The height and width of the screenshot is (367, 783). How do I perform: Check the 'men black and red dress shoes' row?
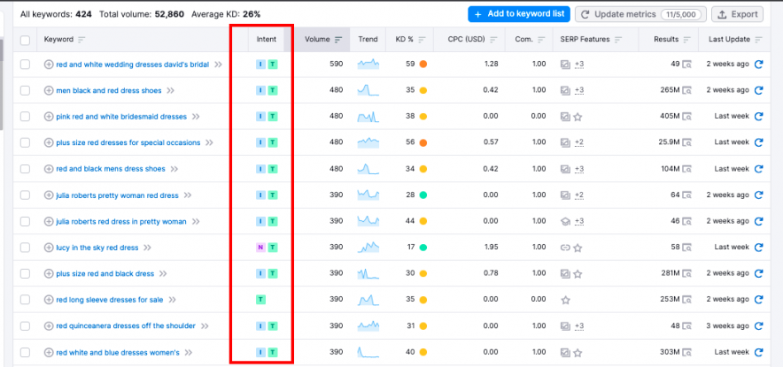25,90
